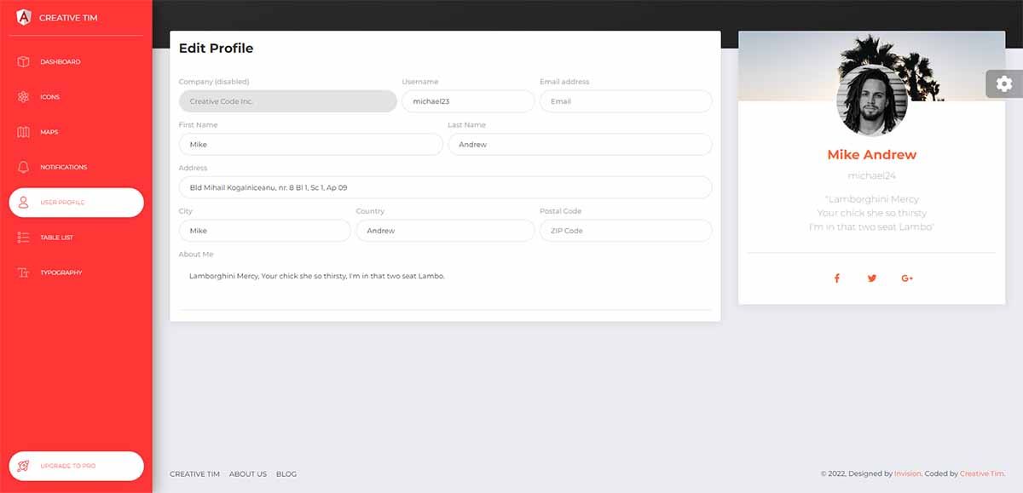Click the Google+ icon on profile card
The width and height of the screenshot is (1023, 493).
pos(907,278)
